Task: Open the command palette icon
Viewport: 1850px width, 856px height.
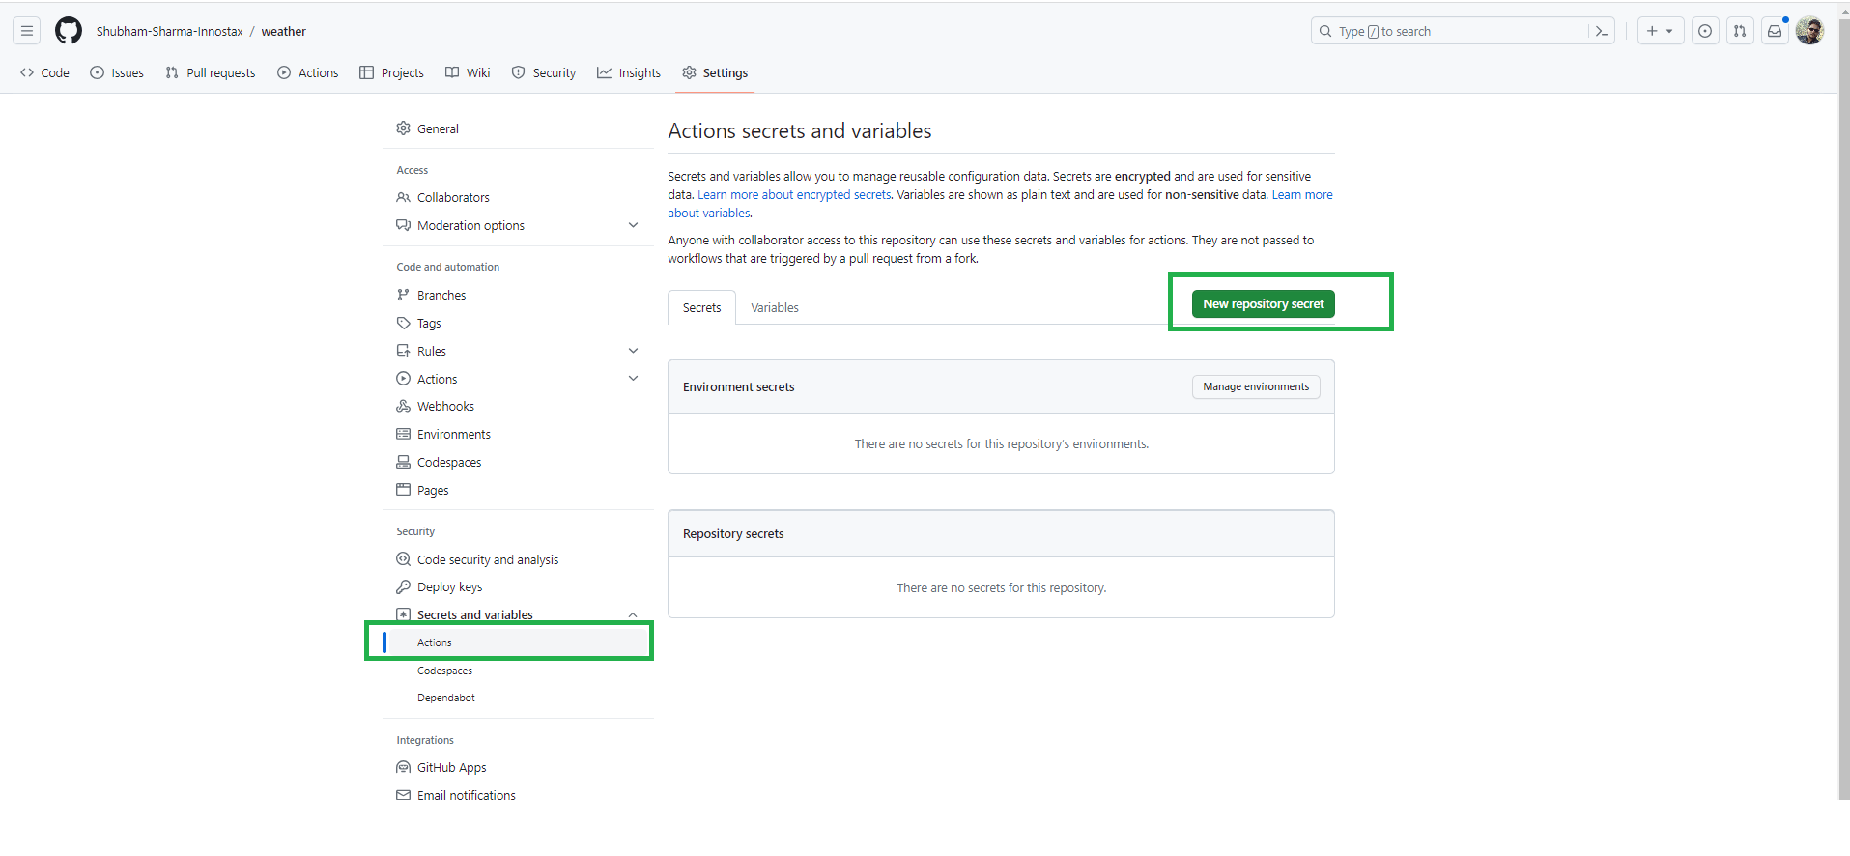Action: 1601,31
